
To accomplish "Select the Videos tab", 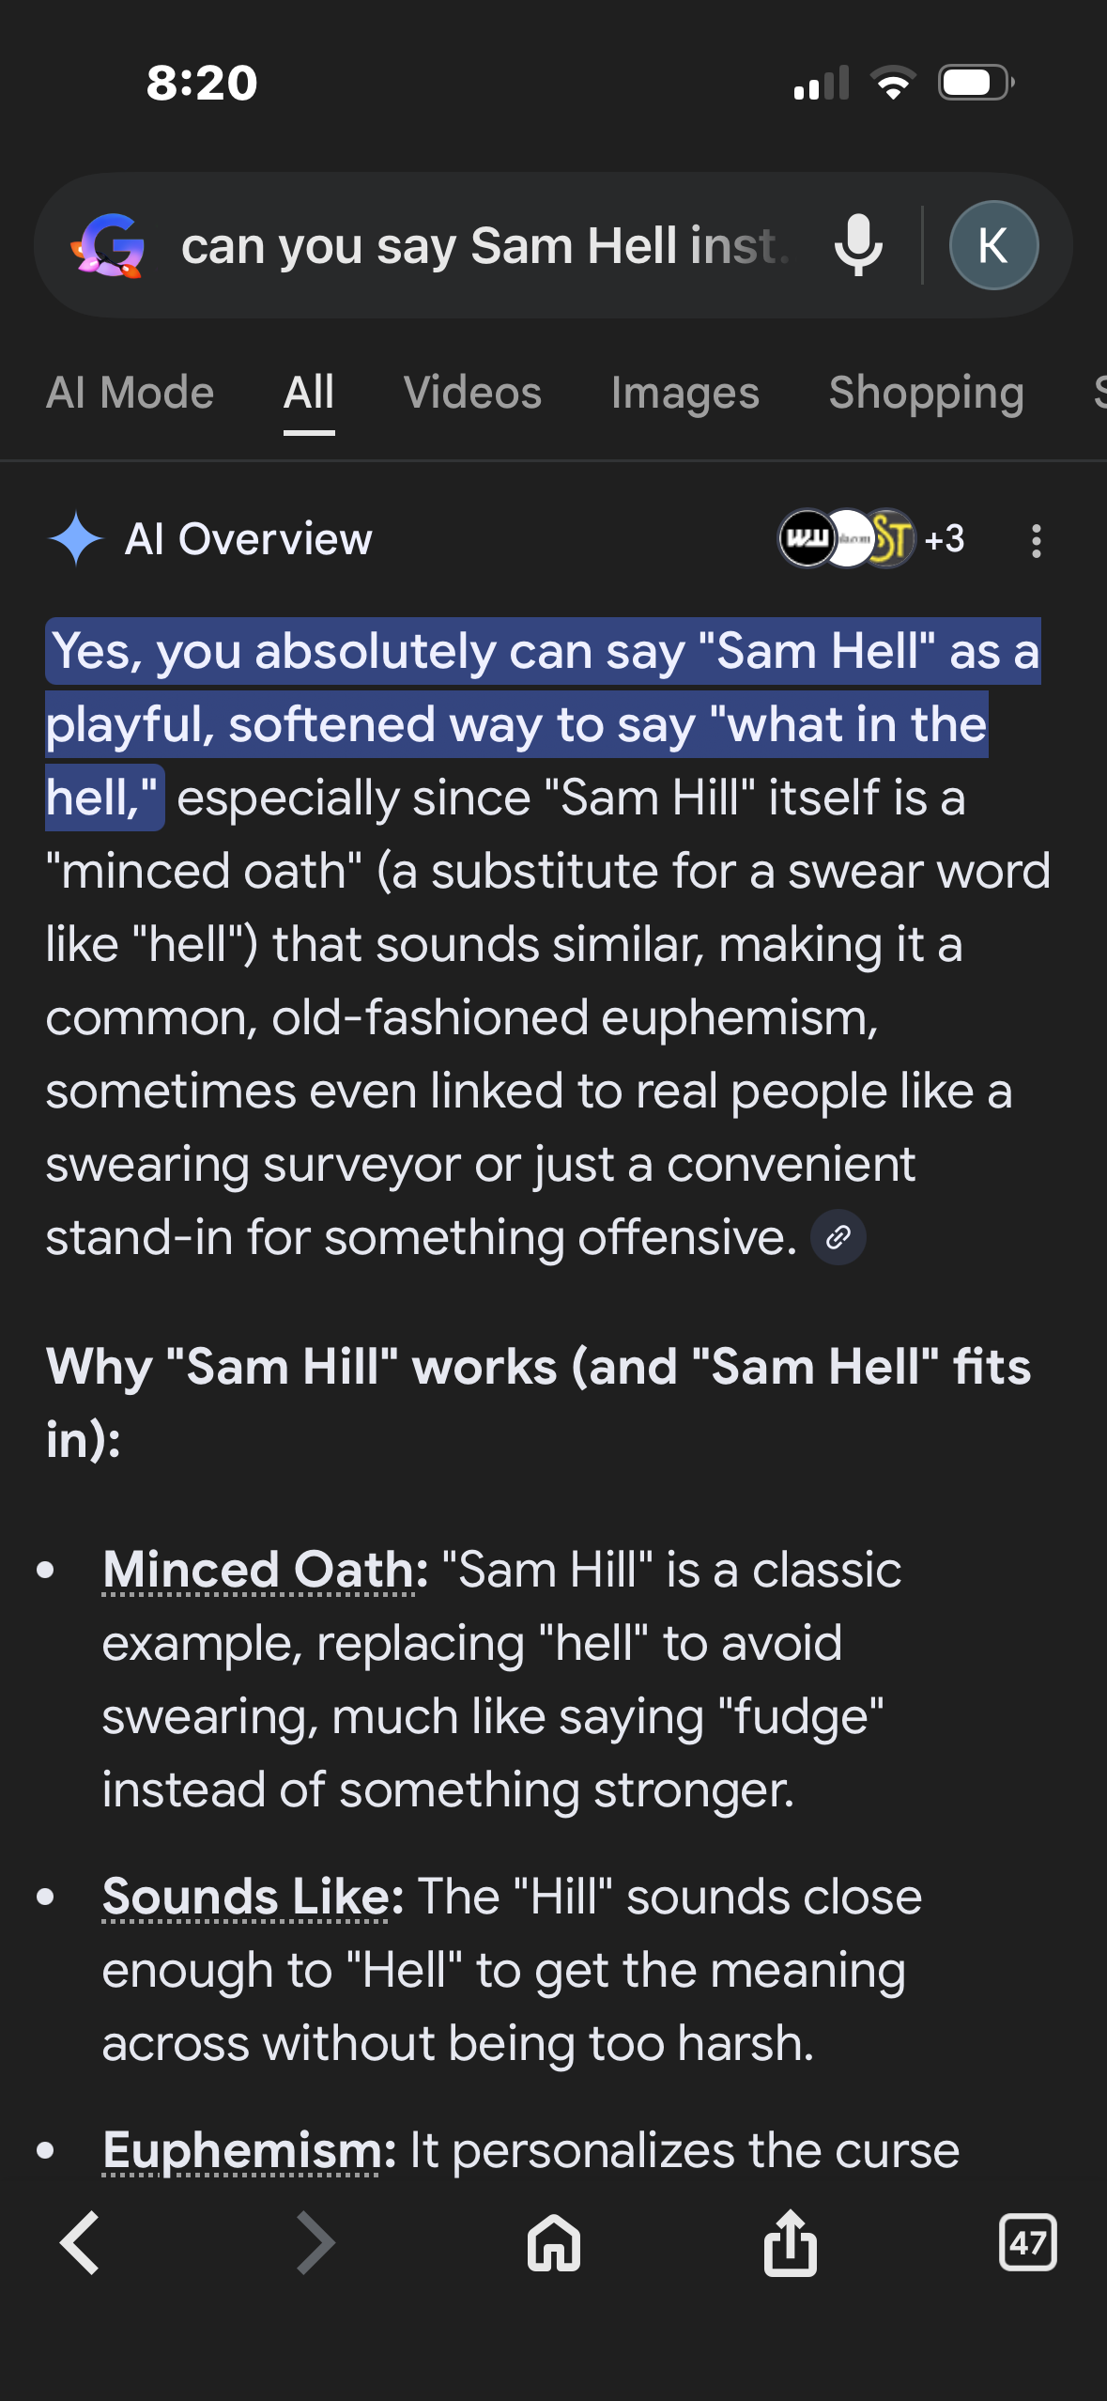I will [472, 393].
